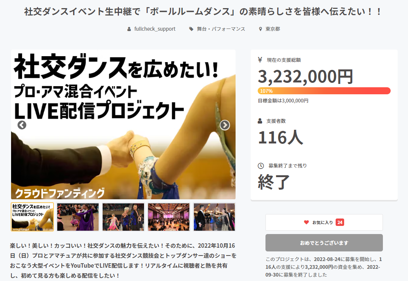The width and height of the screenshot is (408, 281).
Task: Toggle the お気に入り favorite button
Action: [x=324, y=222]
